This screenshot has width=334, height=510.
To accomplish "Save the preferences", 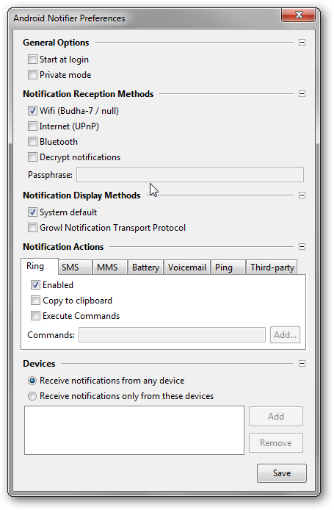I will click(282, 473).
